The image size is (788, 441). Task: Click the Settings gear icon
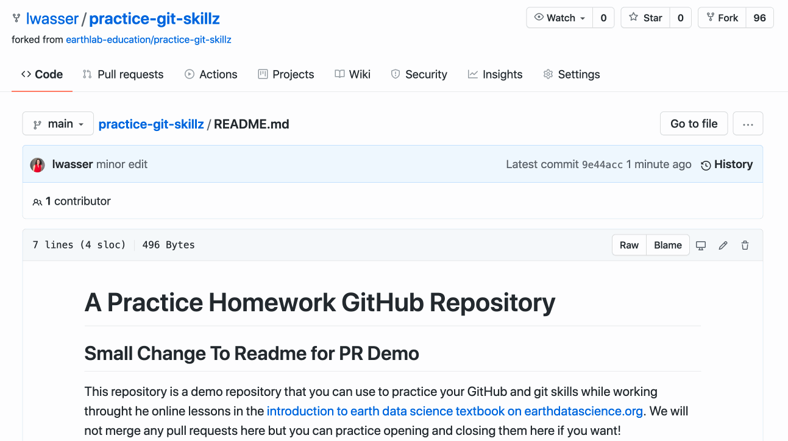tap(548, 74)
